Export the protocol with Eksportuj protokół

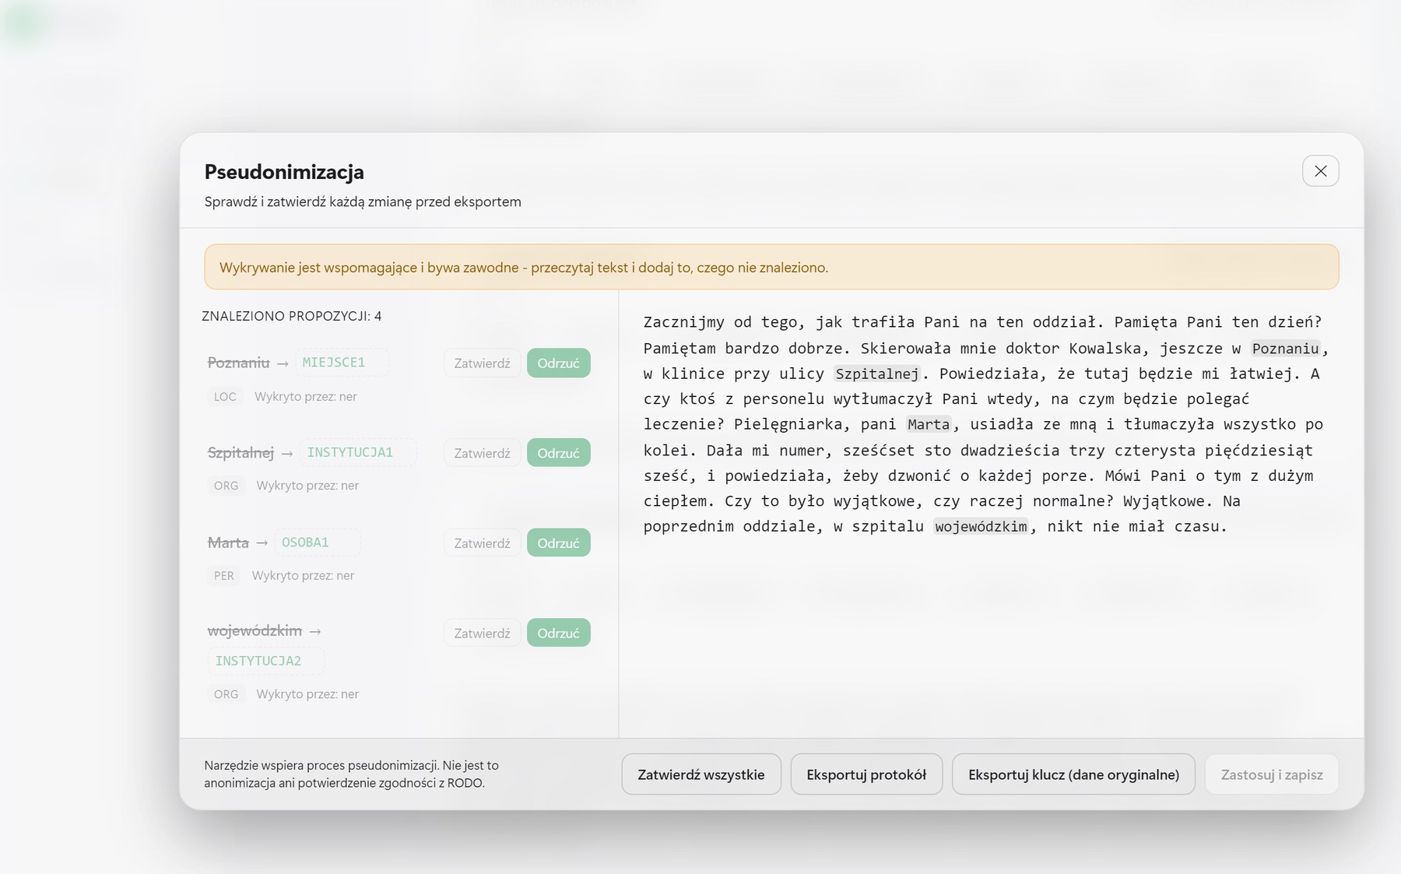(x=866, y=774)
